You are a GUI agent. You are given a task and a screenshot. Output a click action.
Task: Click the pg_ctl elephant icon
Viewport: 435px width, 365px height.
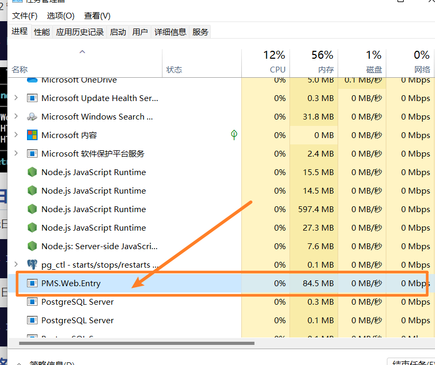tap(32, 264)
